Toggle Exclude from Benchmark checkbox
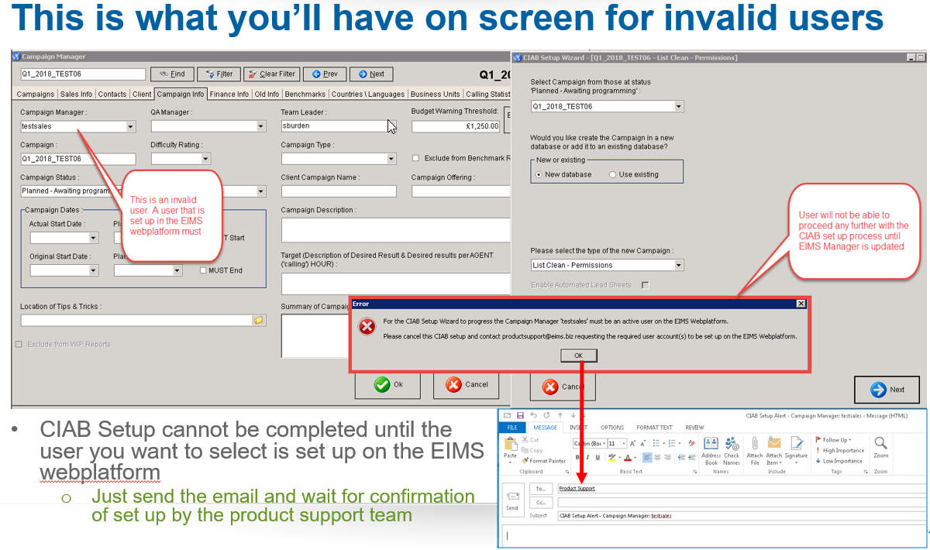Viewport: 930px width, 550px height. (415, 159)
